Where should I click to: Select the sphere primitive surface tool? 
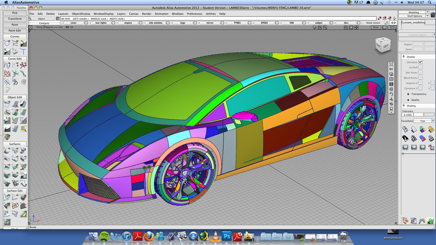point(7,151)
